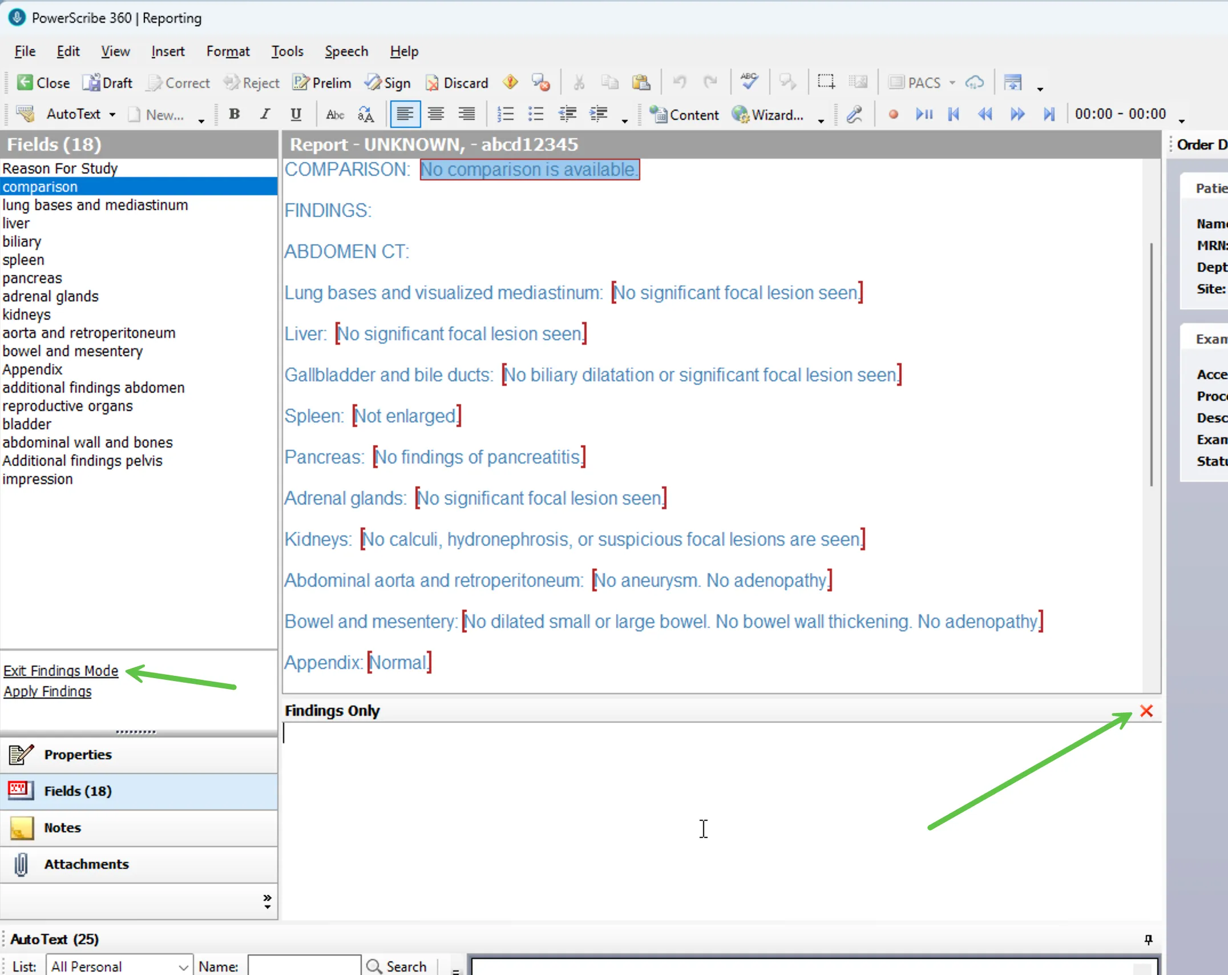Open the microphone settings icon
This screenshot has height=975, width=1228.
pyautogui.click(x=855, y=114)
